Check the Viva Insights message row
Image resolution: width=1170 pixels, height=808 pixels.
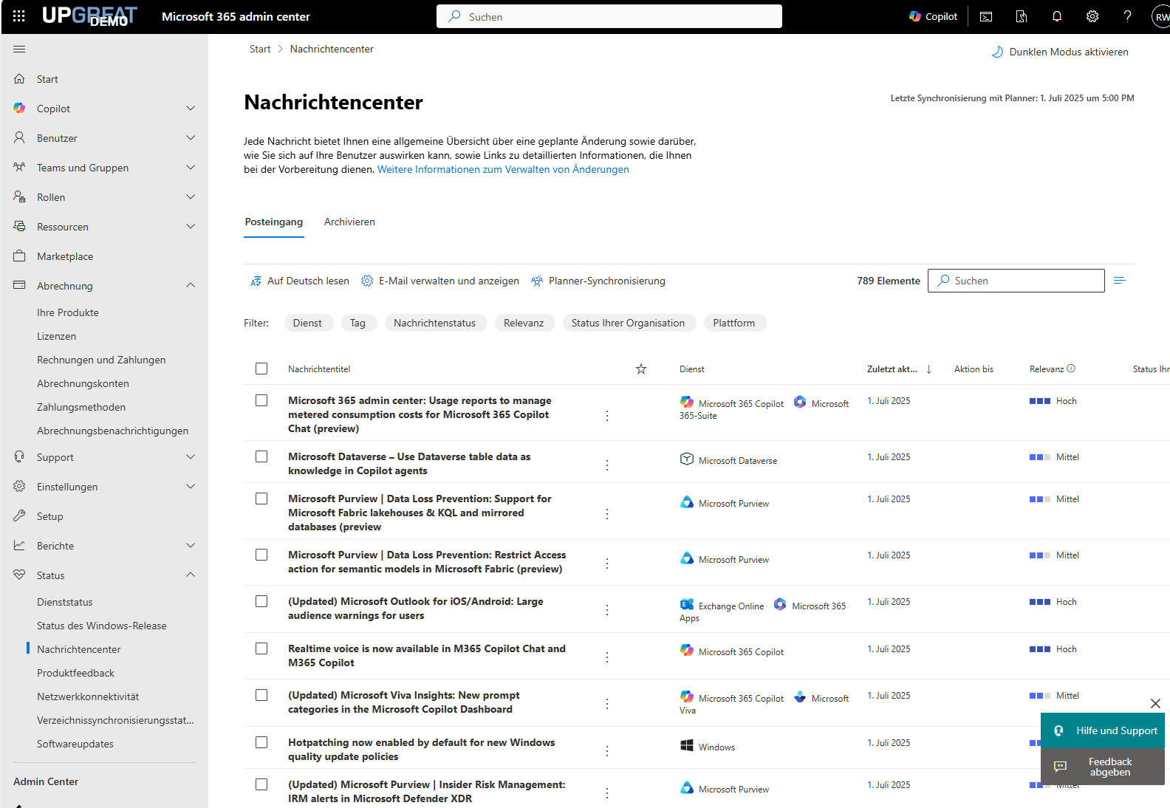point(261,695)
